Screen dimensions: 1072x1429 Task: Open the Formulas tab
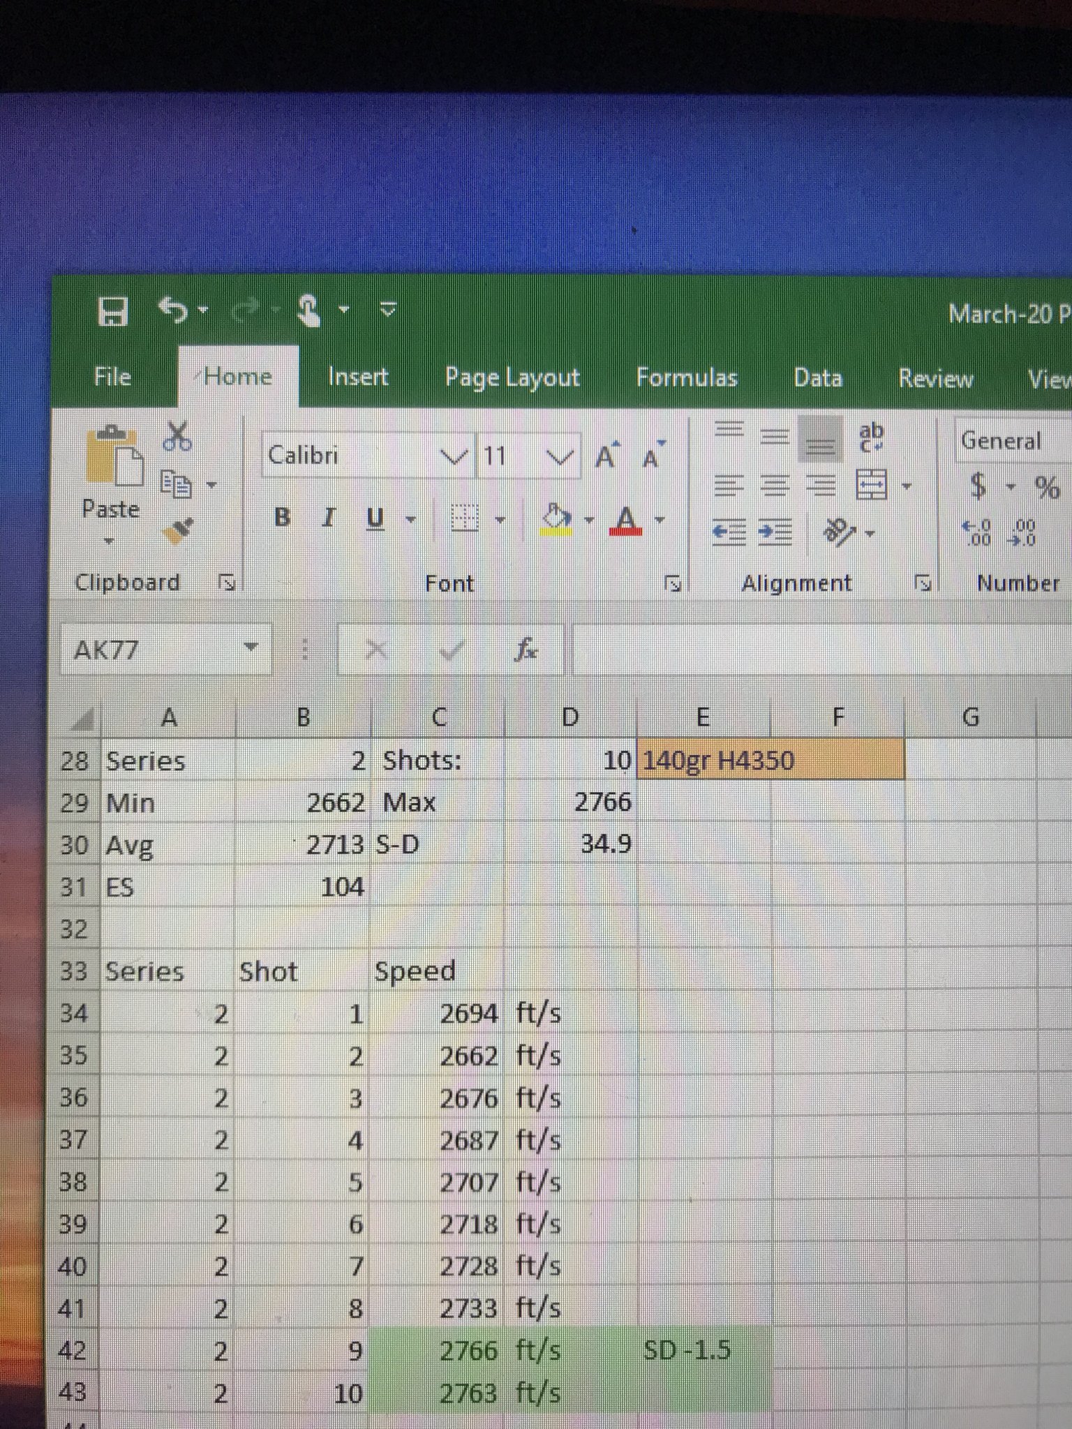(x=687, y=377)
